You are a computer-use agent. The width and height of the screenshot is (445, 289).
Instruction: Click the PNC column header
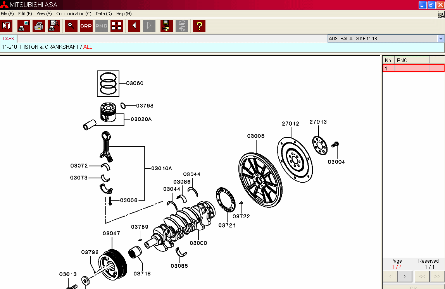(x=411, y=60)
